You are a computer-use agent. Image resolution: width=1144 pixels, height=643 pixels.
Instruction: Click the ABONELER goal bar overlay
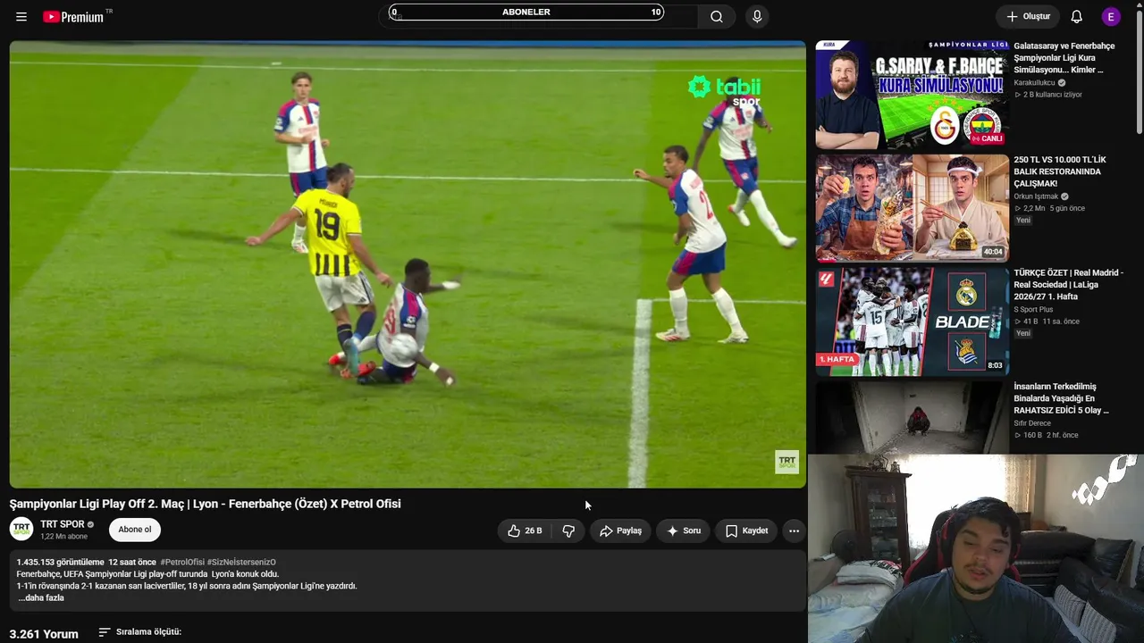coord(526,13)
